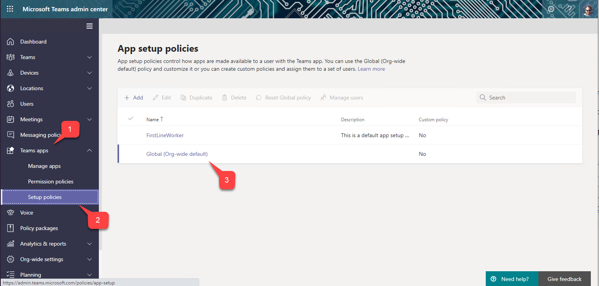Image resolution: width=599 pixels, height=286 pixels.
Task: Click the Policy packages icon
Action: [x=11, y=228]
